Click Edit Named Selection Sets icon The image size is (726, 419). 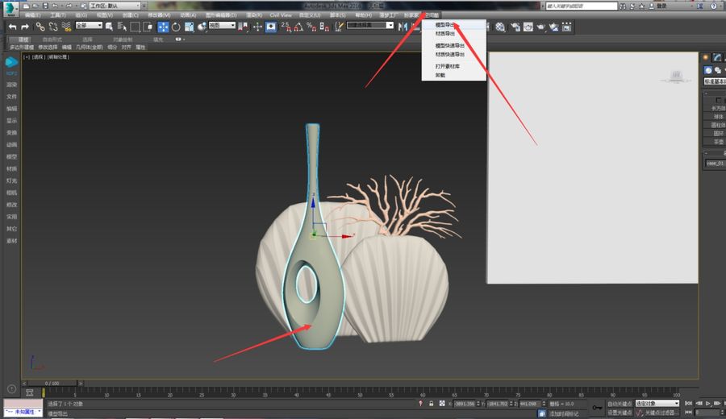tap(340, 27)
